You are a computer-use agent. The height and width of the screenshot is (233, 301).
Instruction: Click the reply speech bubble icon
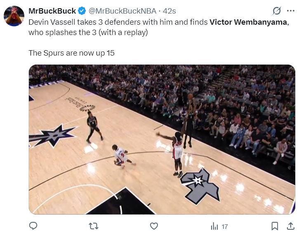pos(33,226)
